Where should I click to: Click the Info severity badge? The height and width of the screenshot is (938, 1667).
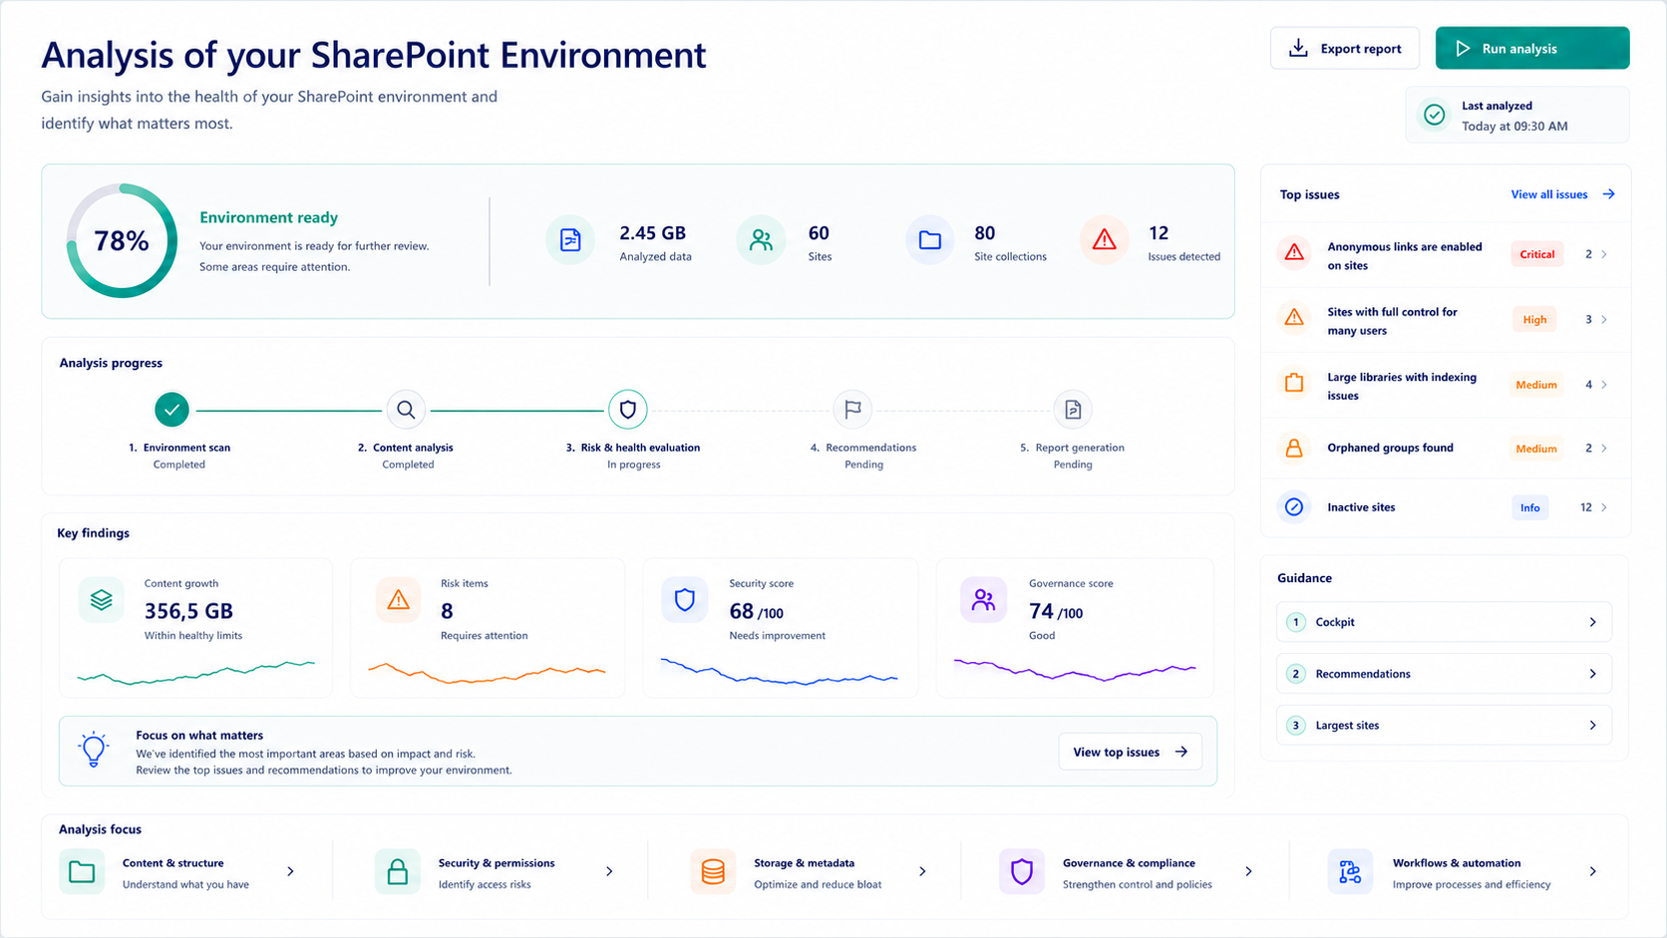click(x=1529, y=507)
